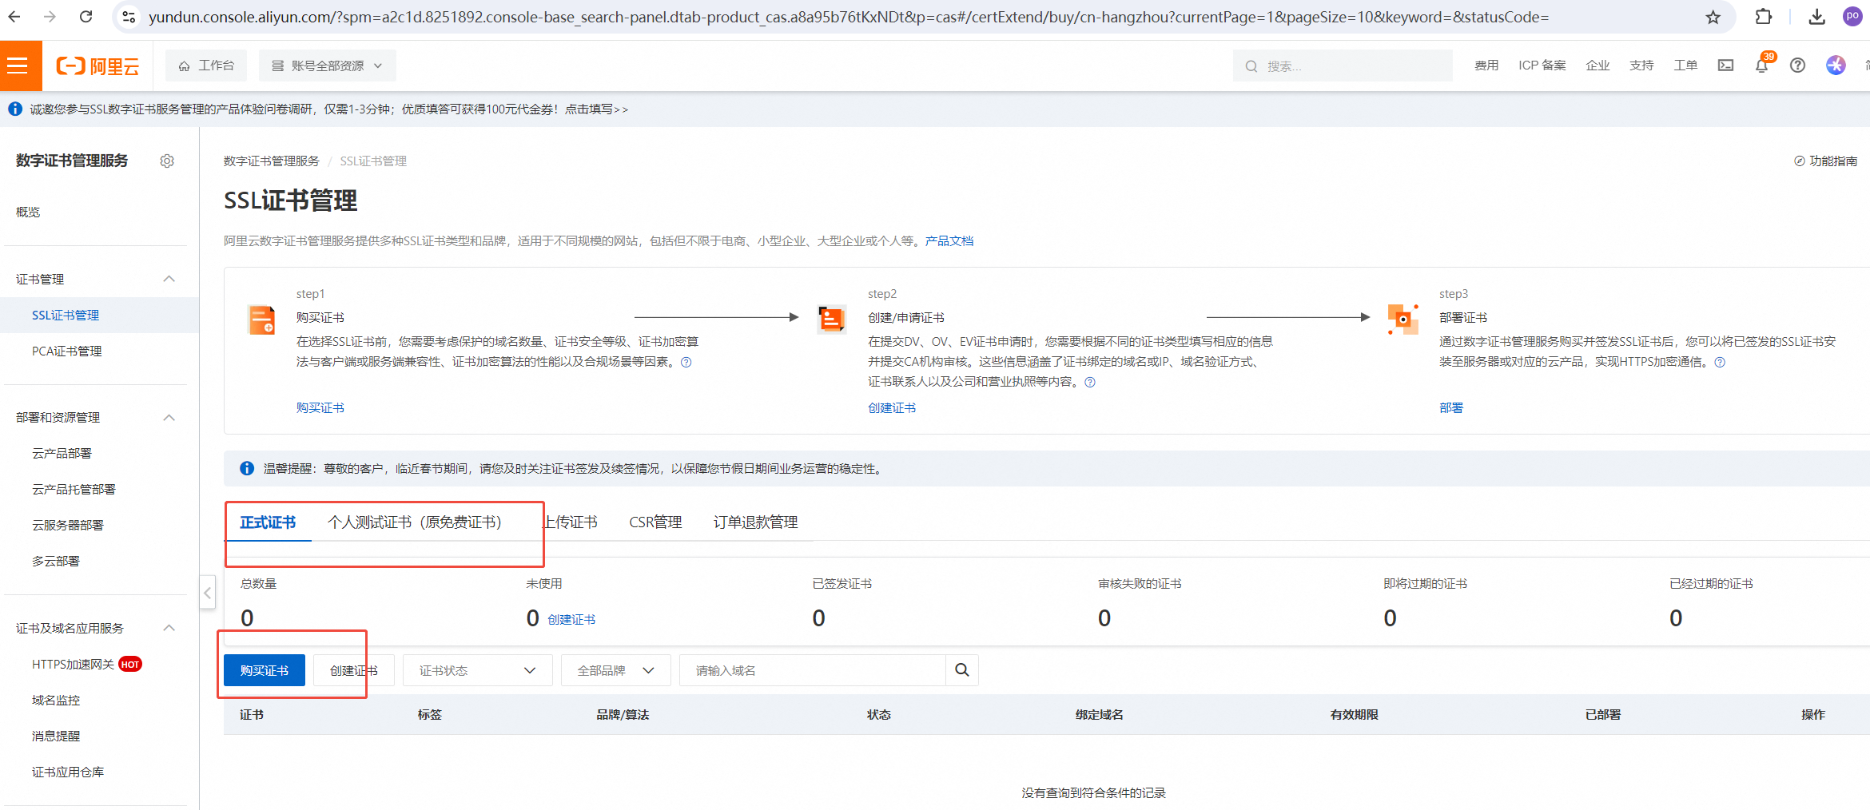Open help question mark icon in header

tap(1798, 66)
